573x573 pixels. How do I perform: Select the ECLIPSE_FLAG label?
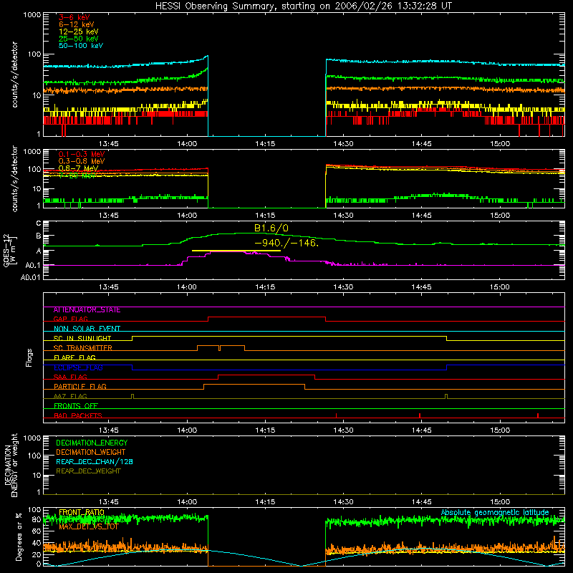(78, 367)
